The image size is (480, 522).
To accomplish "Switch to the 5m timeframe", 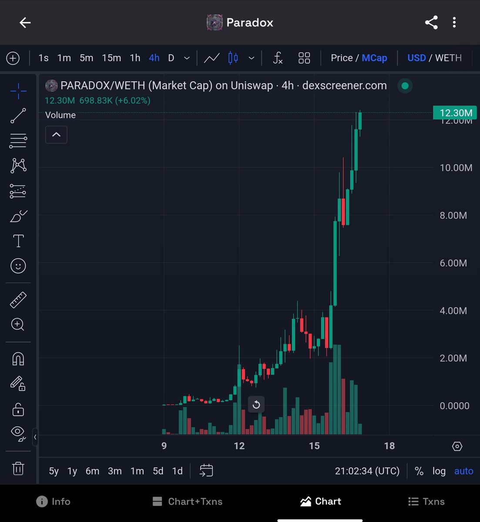I will point(86,58).
